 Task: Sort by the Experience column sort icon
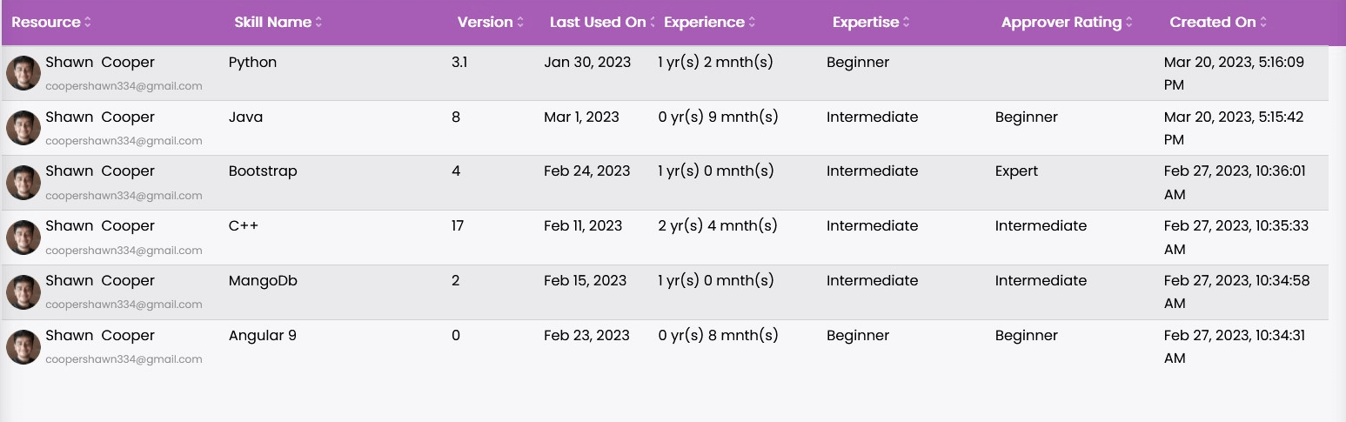(753, 23)
